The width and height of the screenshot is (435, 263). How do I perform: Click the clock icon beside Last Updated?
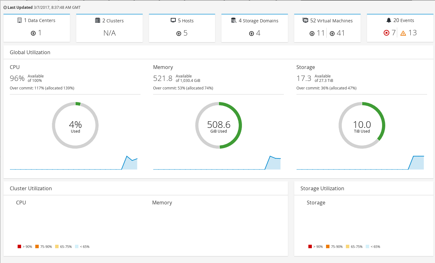(x=5, y=7)
